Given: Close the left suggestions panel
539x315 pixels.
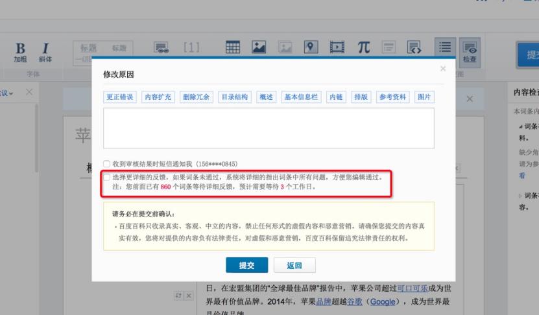Looking at the screenshot, I should [29, 92].
